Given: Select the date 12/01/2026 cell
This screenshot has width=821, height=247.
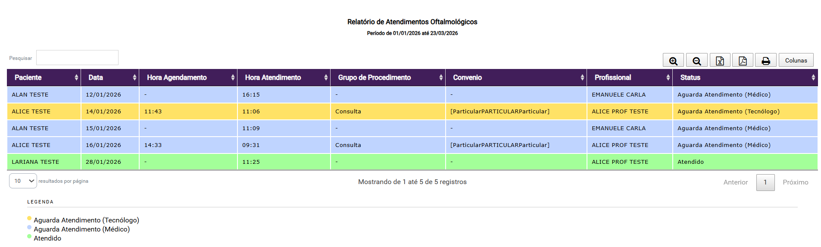Looking at the screenshot, I should (x=110, y=95).
